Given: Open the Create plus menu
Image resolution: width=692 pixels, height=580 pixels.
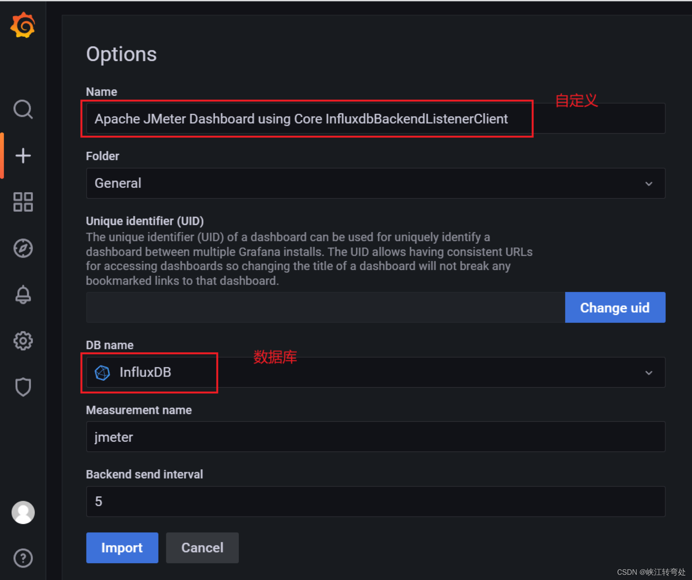Looking at the screenshot, I should click(x=23, y=156).
